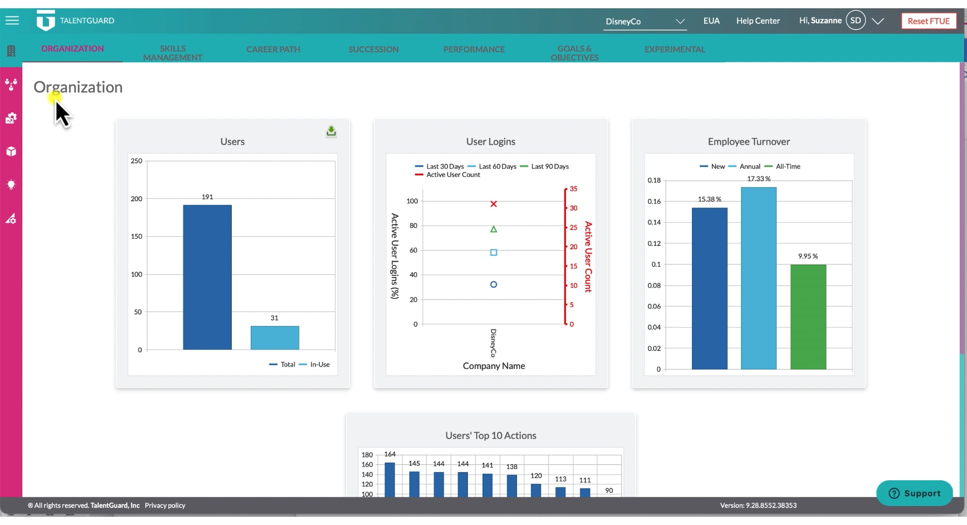This screenshot has width=967, height=525.
Task: Open the puzzle chart sidebar icon
Action: [11, 118]
